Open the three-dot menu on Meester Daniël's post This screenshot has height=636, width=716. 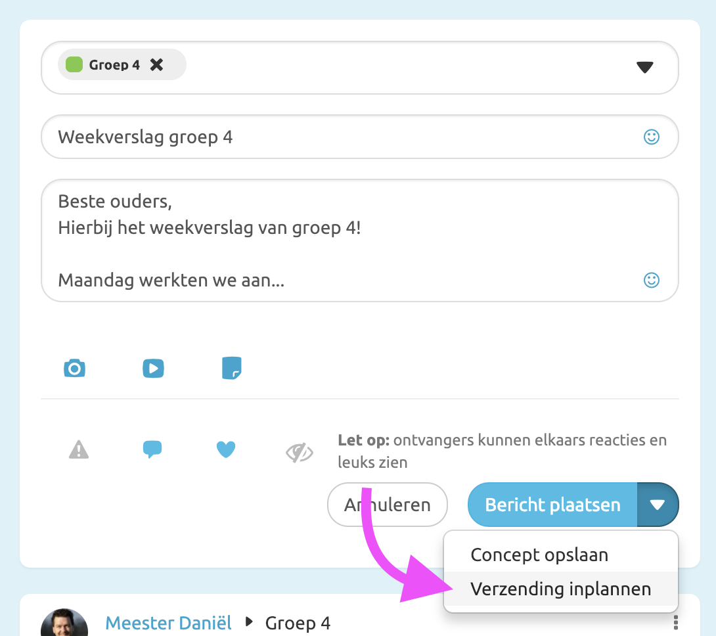(x=676, y=621)
